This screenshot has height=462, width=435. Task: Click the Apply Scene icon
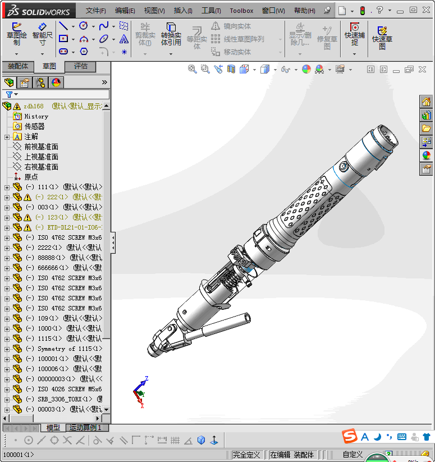(x=319, y=69)
